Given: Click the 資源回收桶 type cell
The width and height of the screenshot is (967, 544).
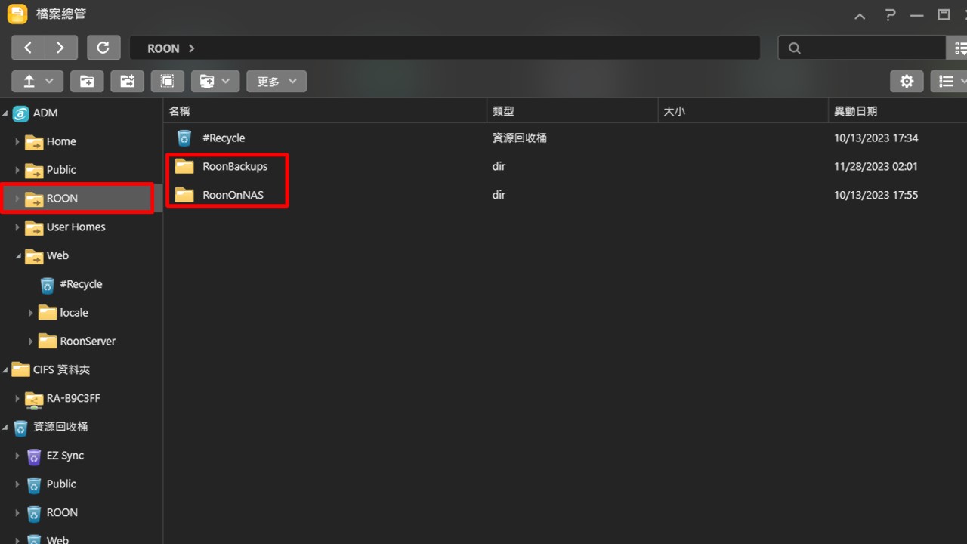Looking at the screenshot, I should pos(520,138).
